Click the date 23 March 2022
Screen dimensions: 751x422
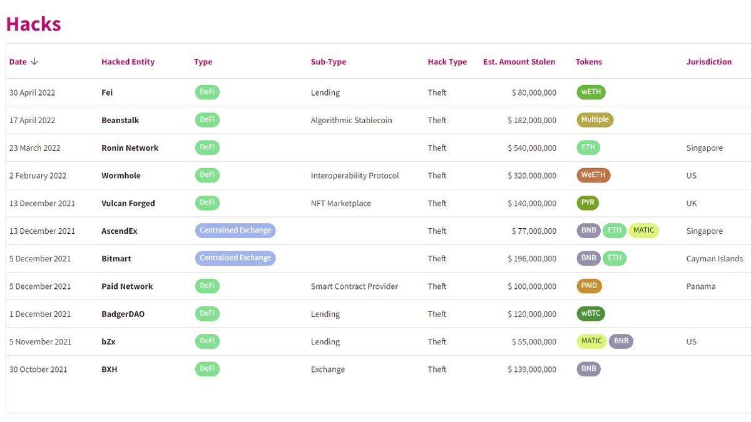click(x=35, y=148)
